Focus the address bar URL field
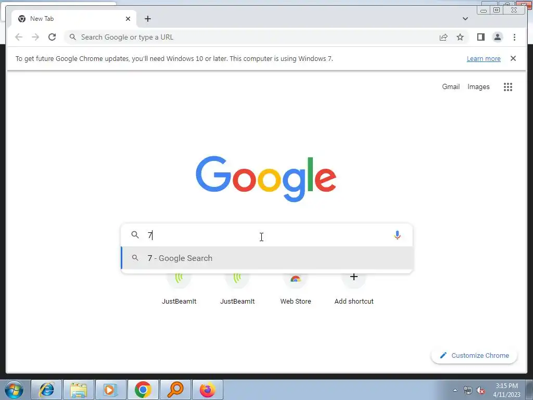533x400 pixels. click(x=251, y=37)
